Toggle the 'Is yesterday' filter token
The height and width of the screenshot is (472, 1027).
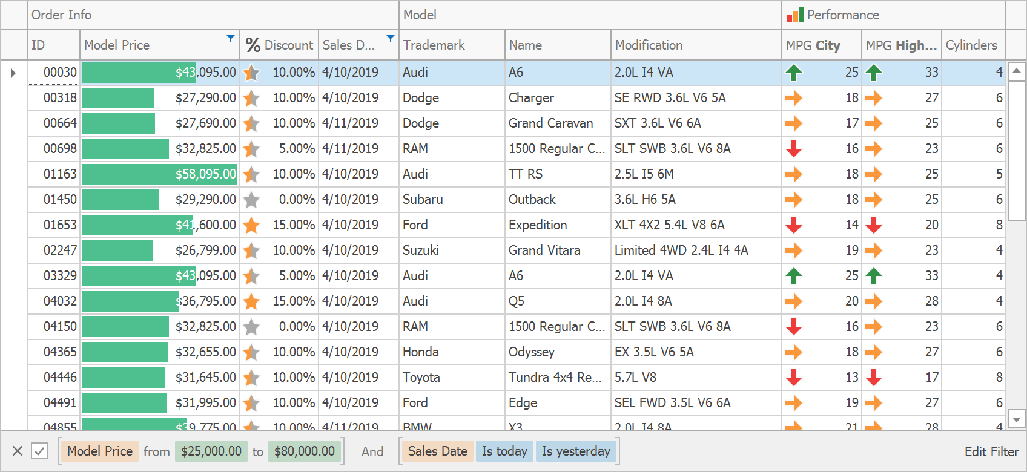[575, 451]
